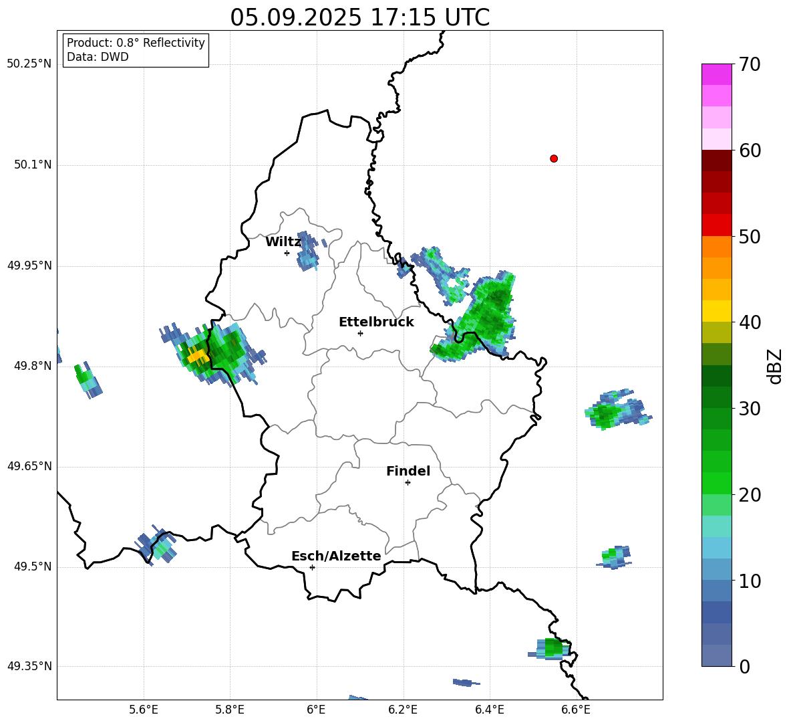Click the 6°E longitude label
This screenshot has width=791, height=723.
(x=316, y=710)
